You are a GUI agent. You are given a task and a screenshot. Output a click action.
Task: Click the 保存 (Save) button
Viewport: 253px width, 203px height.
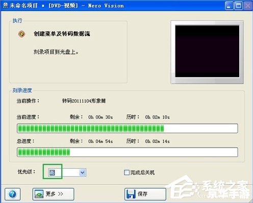click(x=145, y=194)
